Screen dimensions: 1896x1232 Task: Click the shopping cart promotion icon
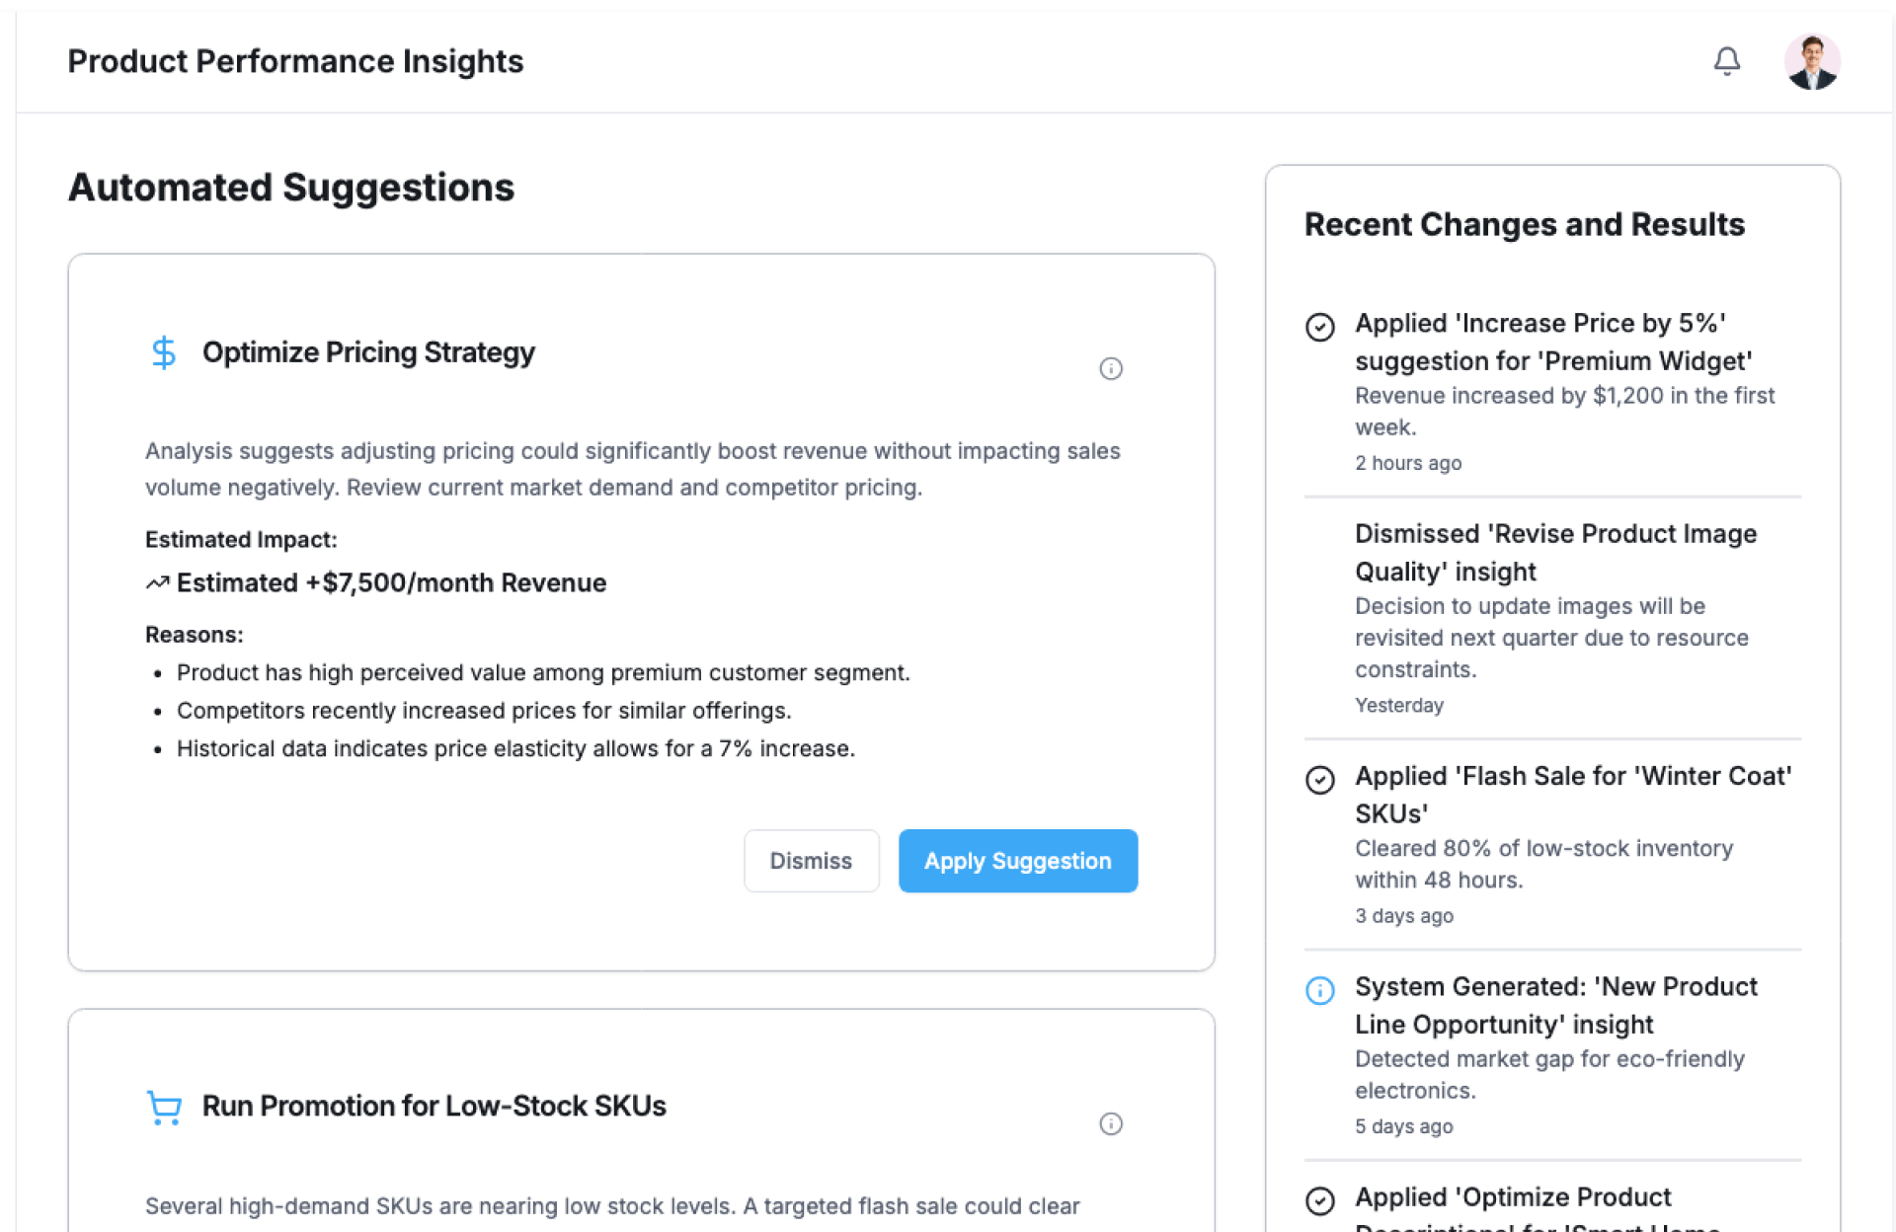coord(164,1107)
